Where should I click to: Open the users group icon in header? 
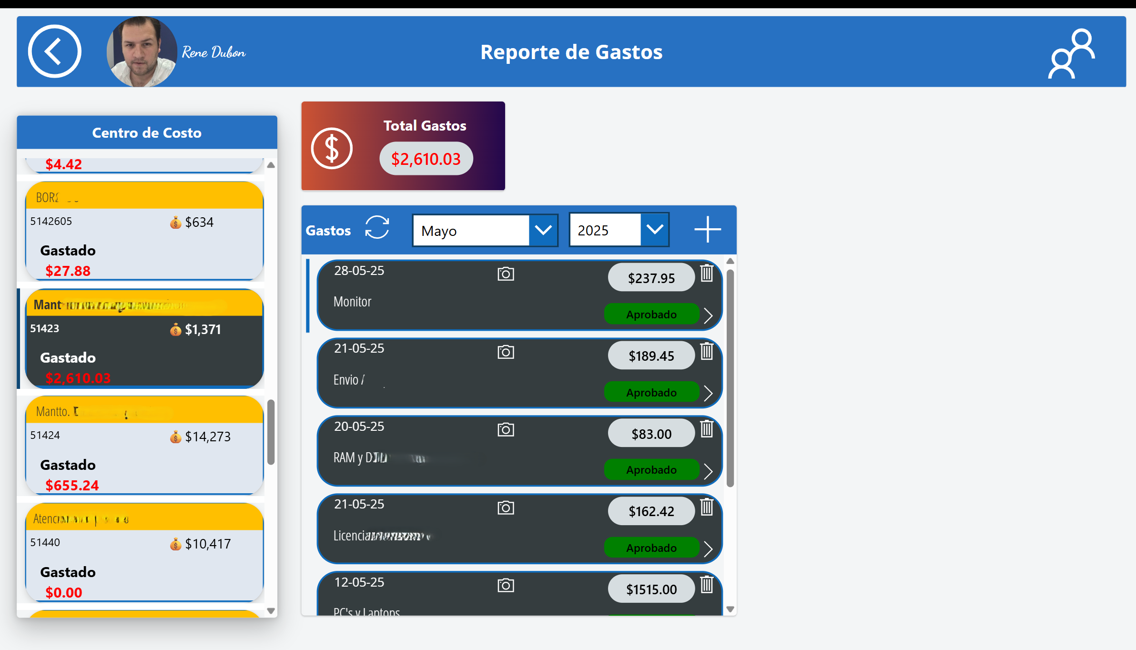1072,54
